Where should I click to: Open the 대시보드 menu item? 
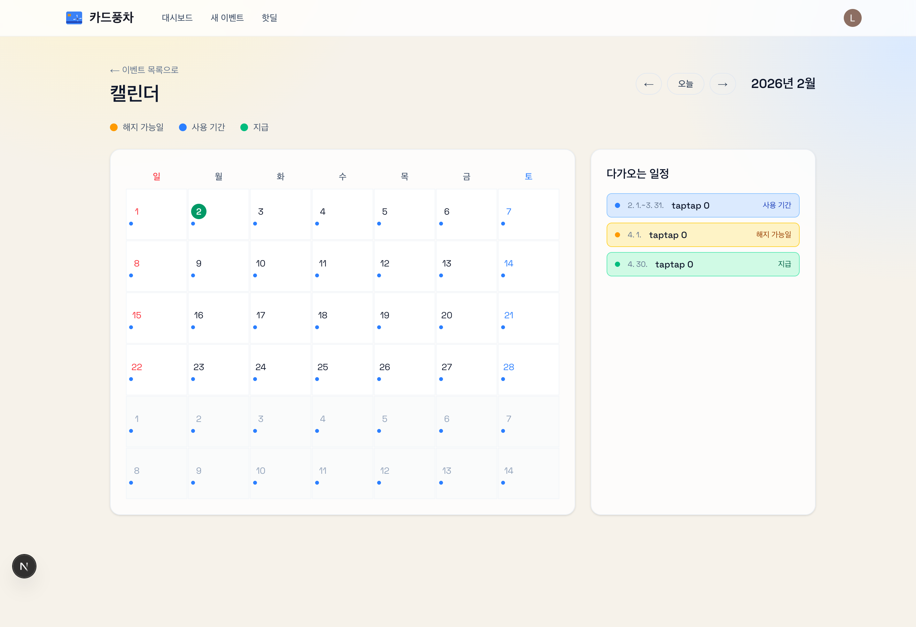coord(177,18)
